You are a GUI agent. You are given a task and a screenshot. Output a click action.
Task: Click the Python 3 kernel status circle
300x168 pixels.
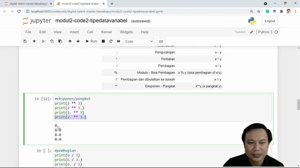(276, 32)
